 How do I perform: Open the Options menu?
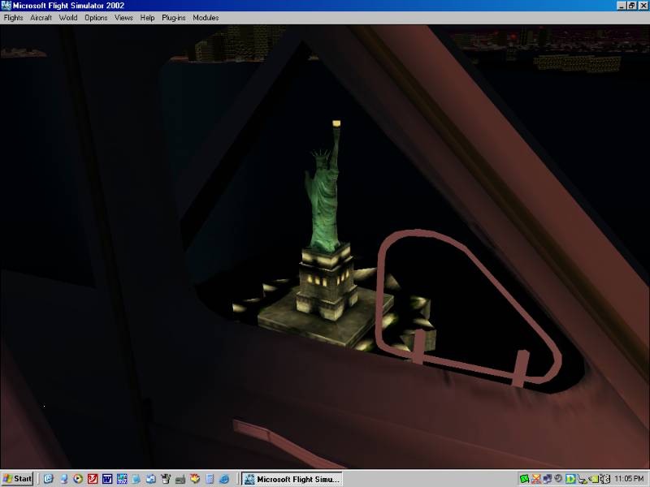coord(96,18)
